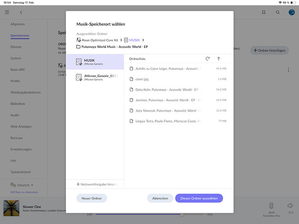299x224 pixels.
Task: Open the Allgemein settings tab
Action: [x=18, y=24]
